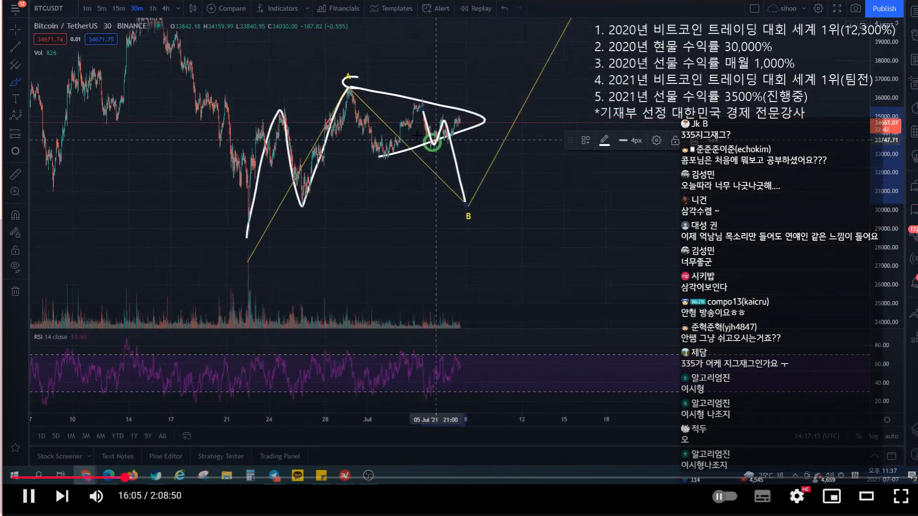Open the price scale settings gear
Screen dimensions: 918x516
[887, 420]
